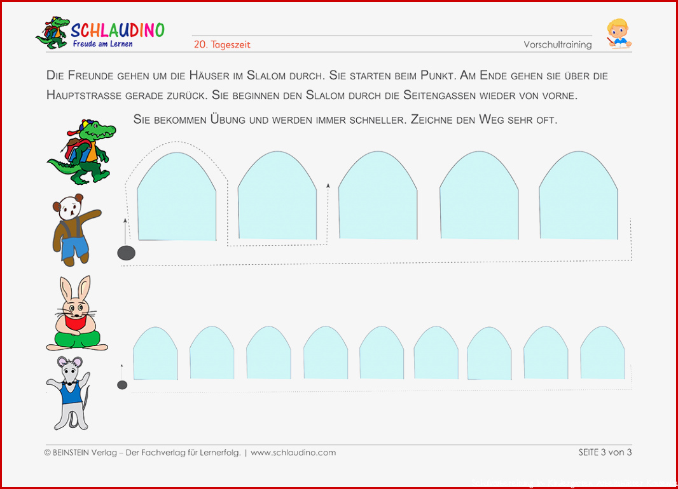Click the first small house in bottom row

click(155, 353)
